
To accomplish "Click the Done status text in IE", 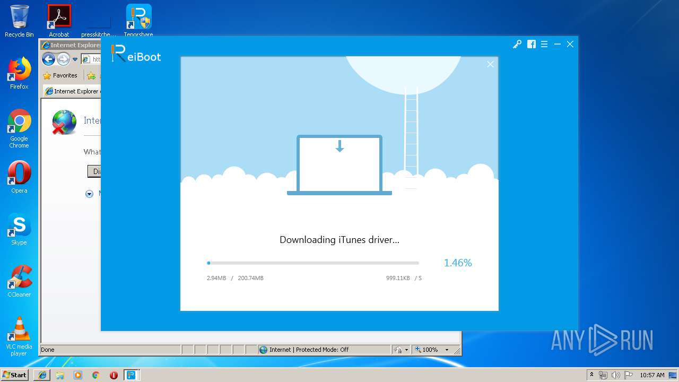I will [48, 350].
